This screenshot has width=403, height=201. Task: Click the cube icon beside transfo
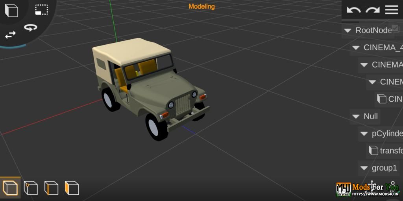pos(373,150)
